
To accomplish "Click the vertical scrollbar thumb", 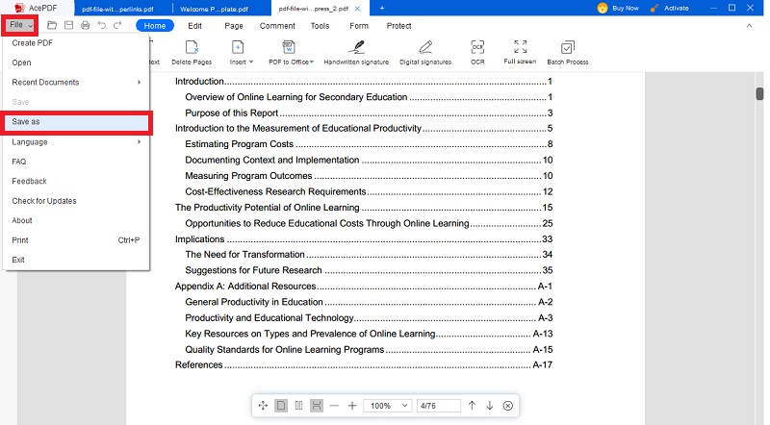I will 759,93.
